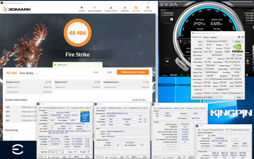Open the Caches tab in CPU-Z CPU window
Viewport: 254px width, 159px height.
46,108
